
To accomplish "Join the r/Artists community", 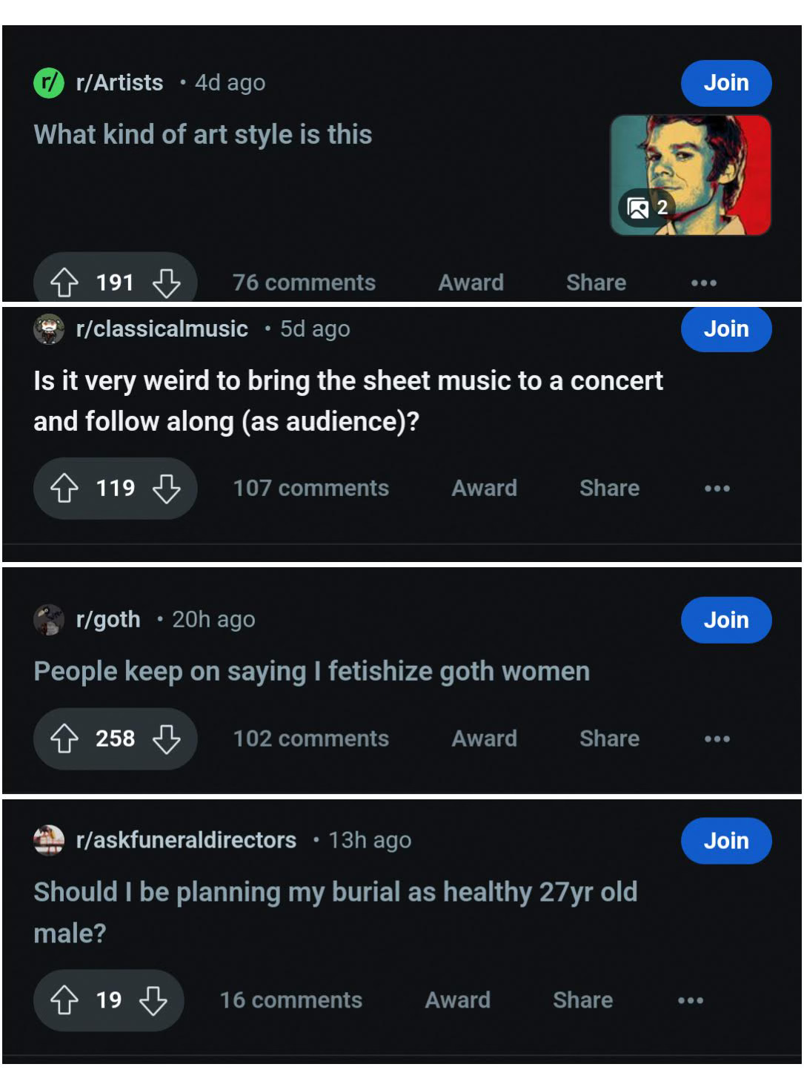I will (726, 82).
